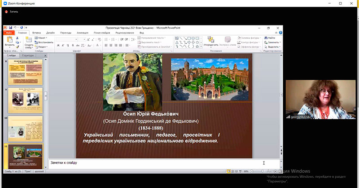Expand the Макет layout dropdown
The height and width of the screenshot is (188, 359).
(41, 38)
